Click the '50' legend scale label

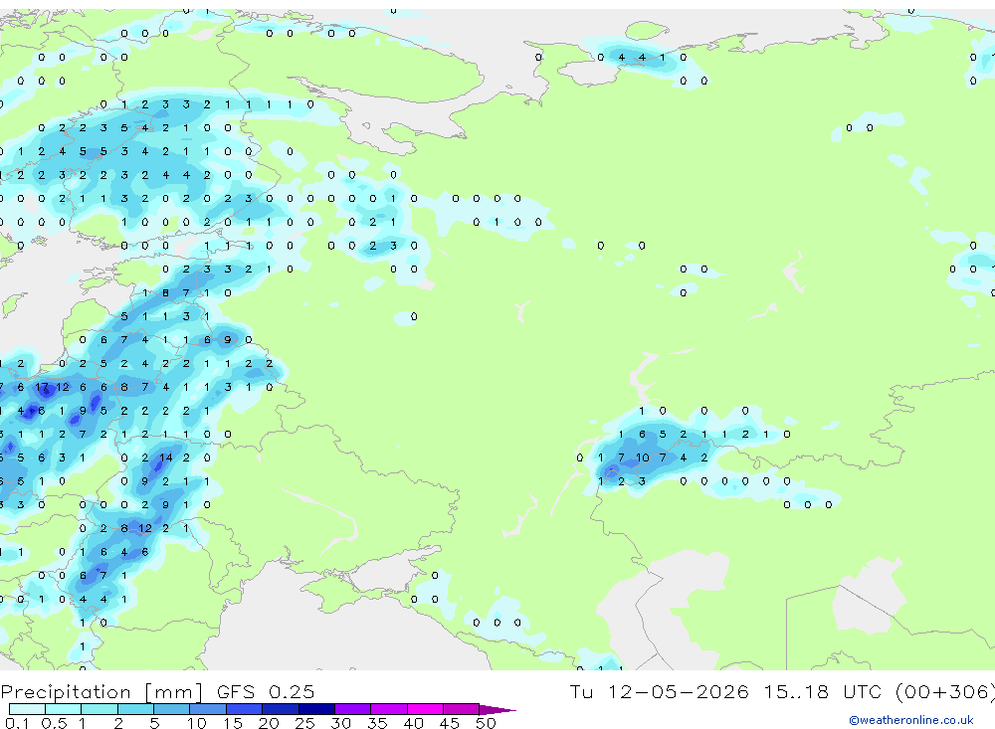(486, 723)
